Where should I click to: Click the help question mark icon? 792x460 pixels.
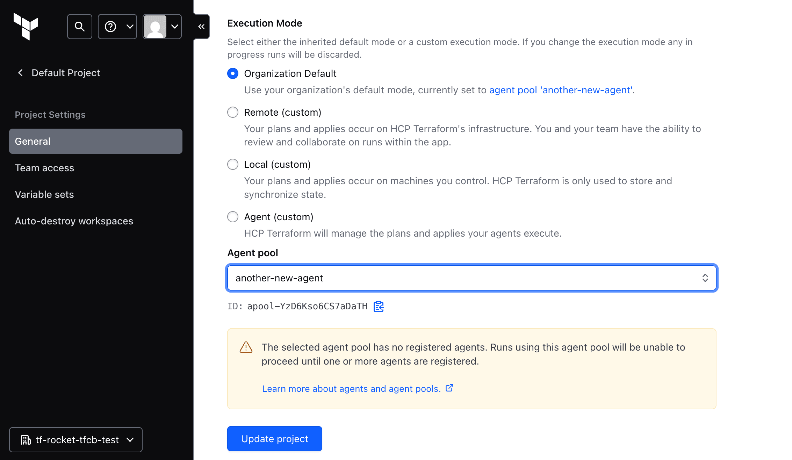(110, 26)
